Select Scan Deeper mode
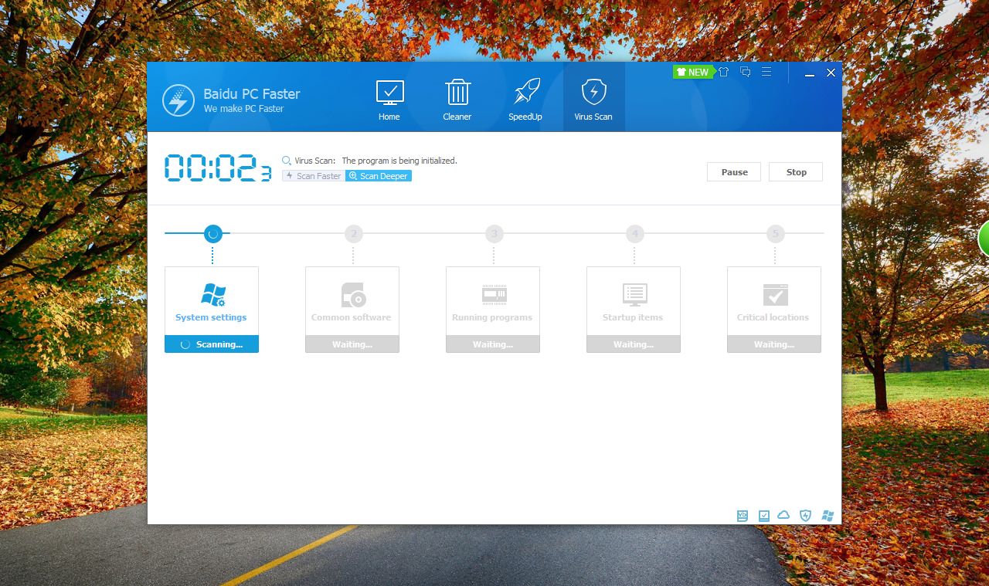The image size is (989, 586). click(x=379, y=176)
